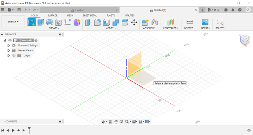Switch to the SOLID tab
Image resolution: width=253 pixels, height=135 pixels.
34,15
